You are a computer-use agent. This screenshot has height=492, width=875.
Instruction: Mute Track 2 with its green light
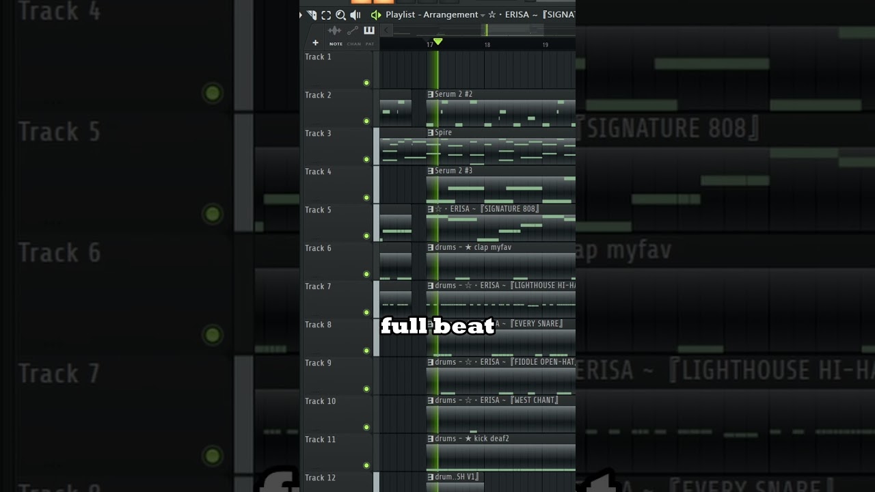click(366, 121)
